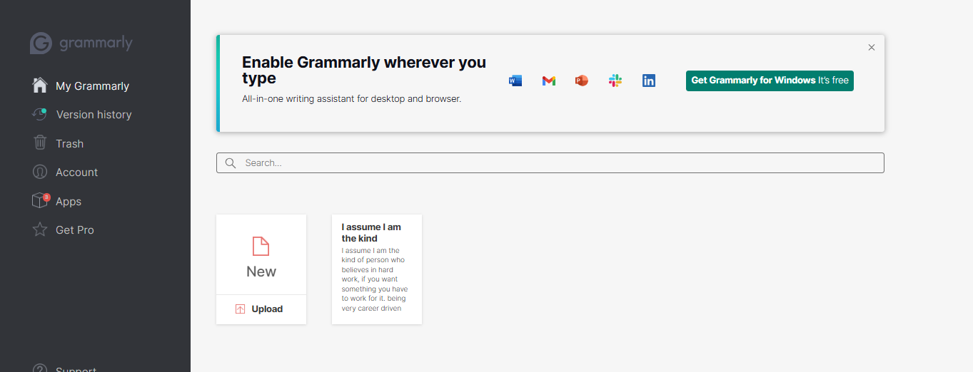Click the PowerPoint icon in the banner
The height and width of the screenshot is (372, 973).
tap(582, 81)
